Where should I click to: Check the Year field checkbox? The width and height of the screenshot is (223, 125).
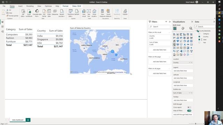click(x=199, y=42)
